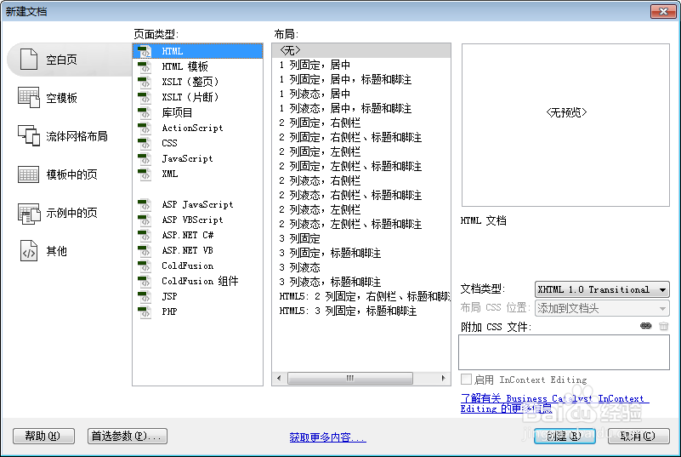Click the 库项目 file icon
Screen dimensions: 681x457
point(145,112)
